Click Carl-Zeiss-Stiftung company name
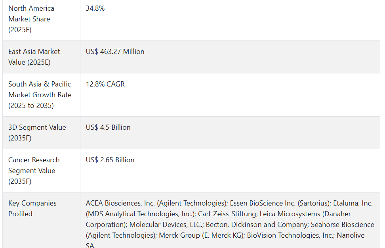The width and height of the screenshot is (385, 248). click(x=227, y=214)
